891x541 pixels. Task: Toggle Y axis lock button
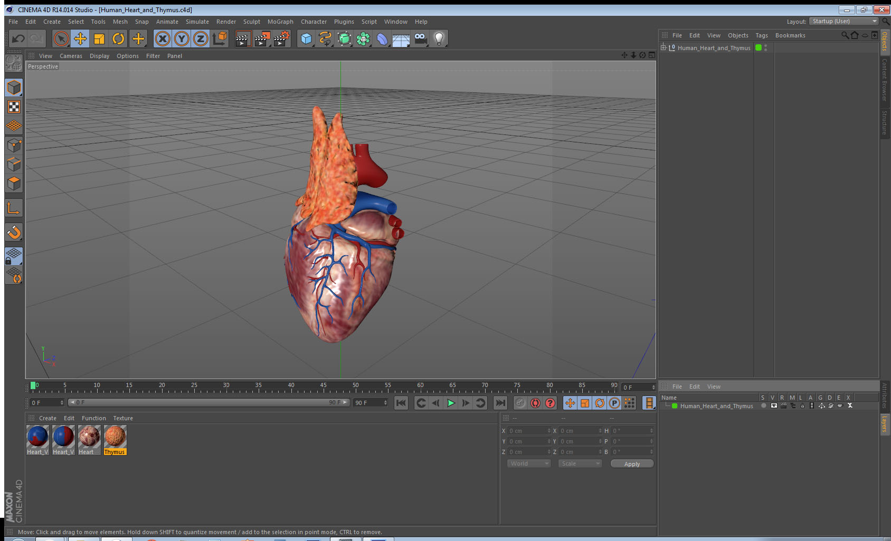point(182,38)
